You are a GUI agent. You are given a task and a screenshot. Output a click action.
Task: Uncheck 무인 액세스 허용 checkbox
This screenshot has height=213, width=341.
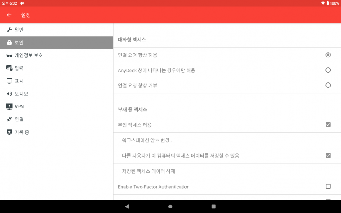[x=328, y=124]
